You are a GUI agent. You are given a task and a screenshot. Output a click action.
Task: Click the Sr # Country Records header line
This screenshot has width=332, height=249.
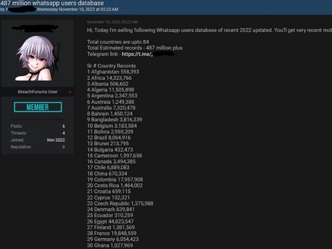click(x=111, y=66)
